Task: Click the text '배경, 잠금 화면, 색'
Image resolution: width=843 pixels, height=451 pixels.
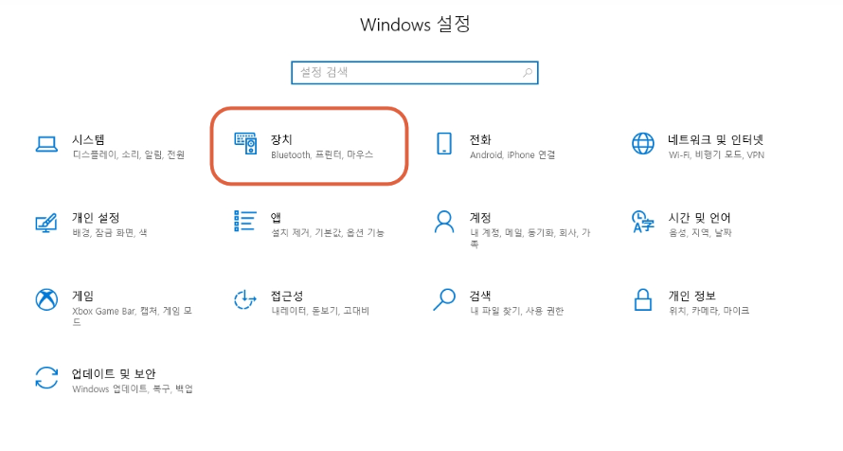Action: (x=110, y=233)
